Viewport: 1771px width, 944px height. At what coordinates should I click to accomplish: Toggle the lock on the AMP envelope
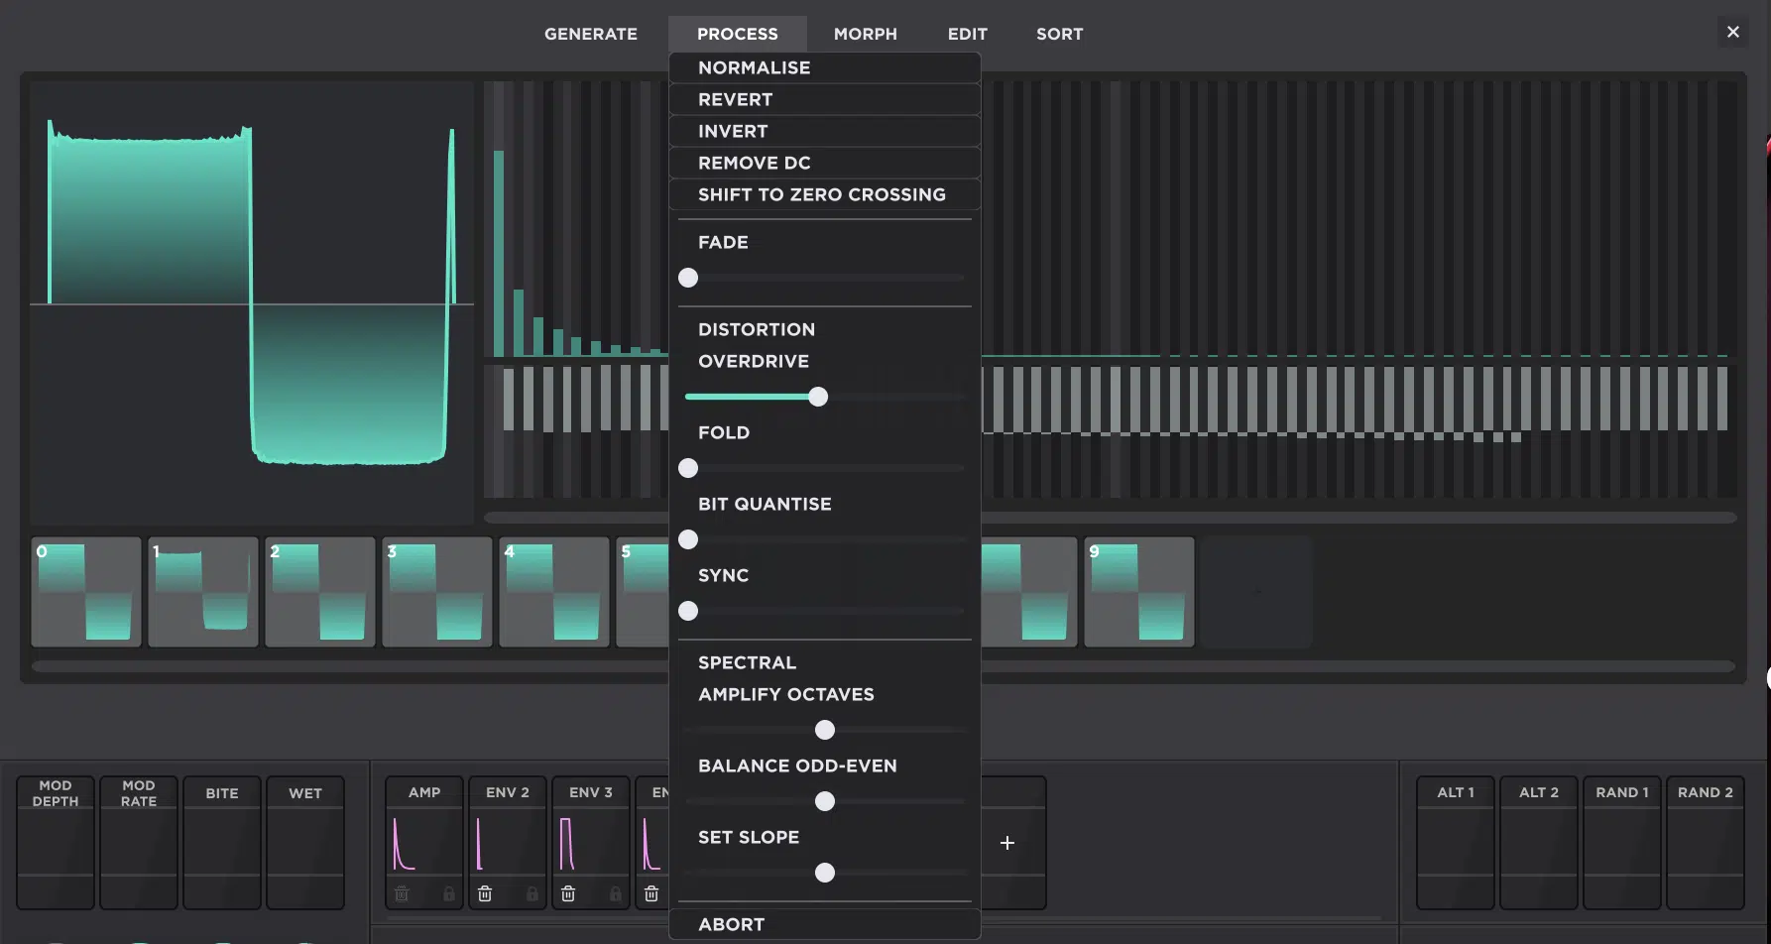point(449,893)
